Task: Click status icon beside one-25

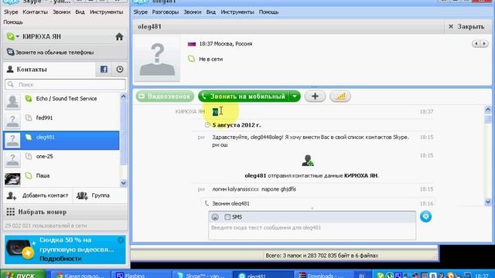Action: pyautogui.click(x=29, y=156)
